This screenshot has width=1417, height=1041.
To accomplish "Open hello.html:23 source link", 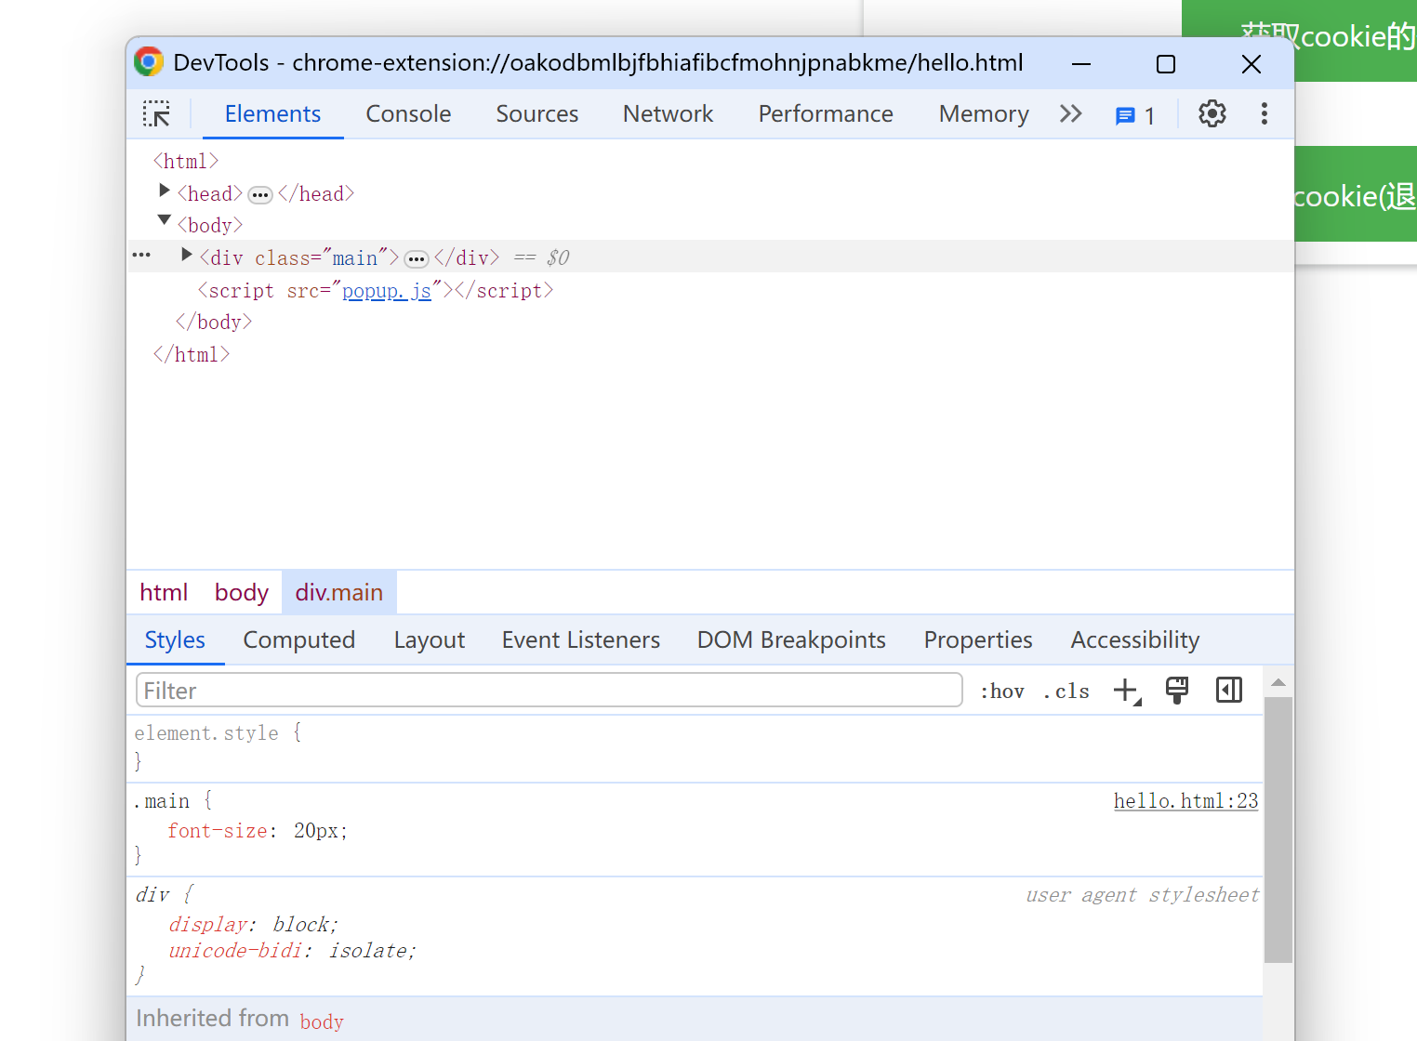I will point(1185,801).
